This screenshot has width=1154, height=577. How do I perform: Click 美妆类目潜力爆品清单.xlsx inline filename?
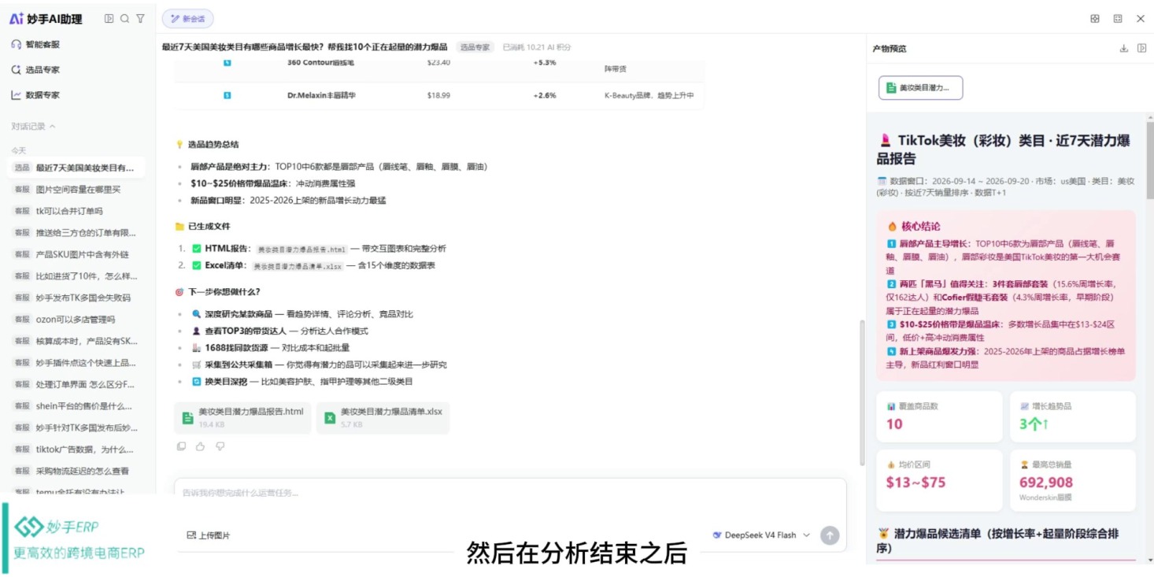pos(298,266)
